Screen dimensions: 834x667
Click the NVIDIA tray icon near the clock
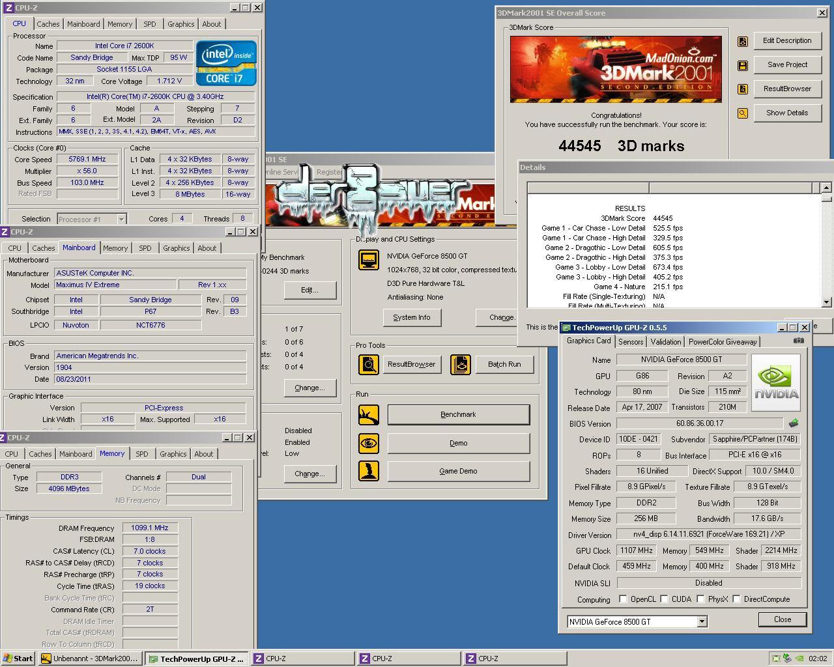click(799, 659)
